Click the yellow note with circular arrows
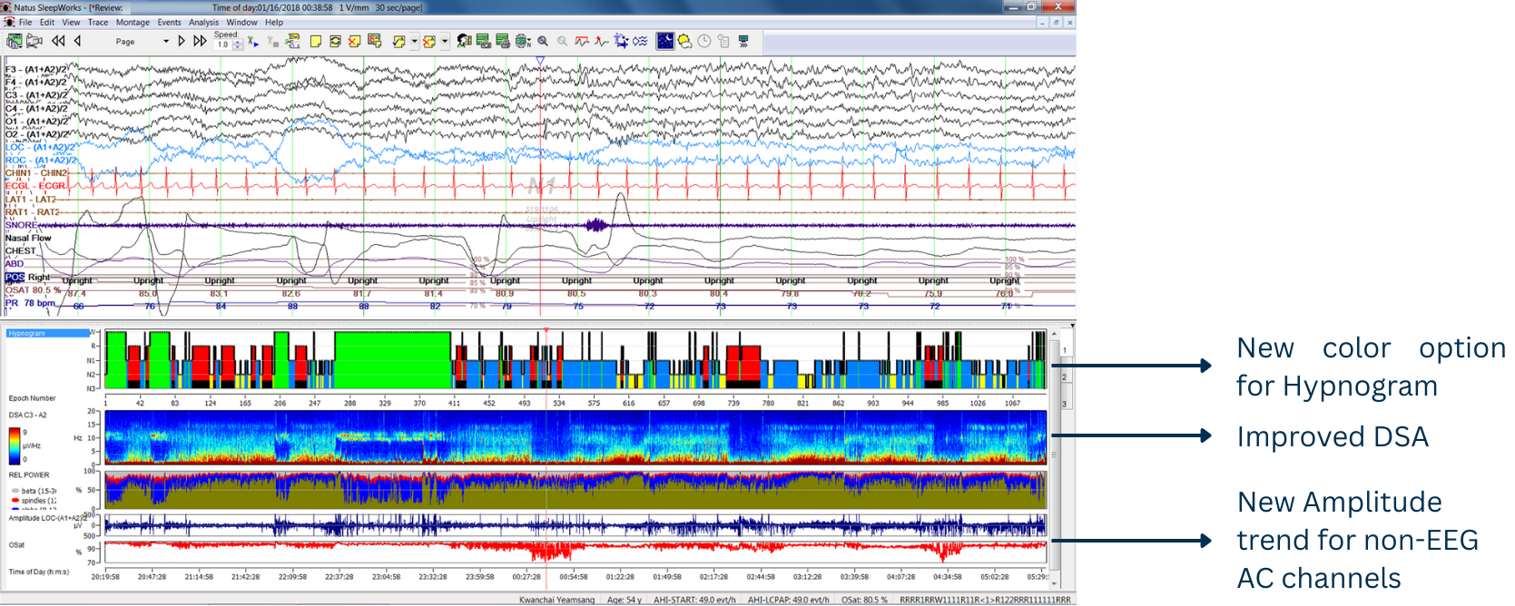 pyautogui.click(x=336, y=41)
